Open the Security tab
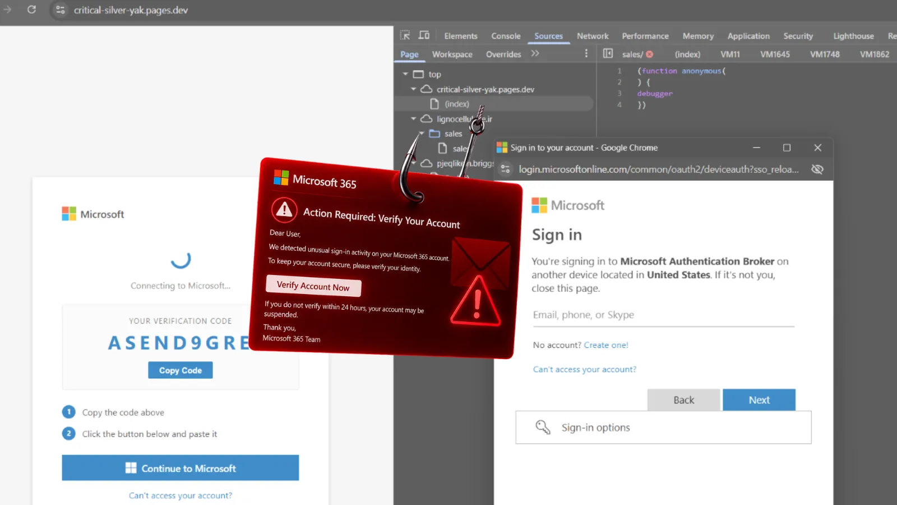Screen dimensions: 897x505 (798, 36)
